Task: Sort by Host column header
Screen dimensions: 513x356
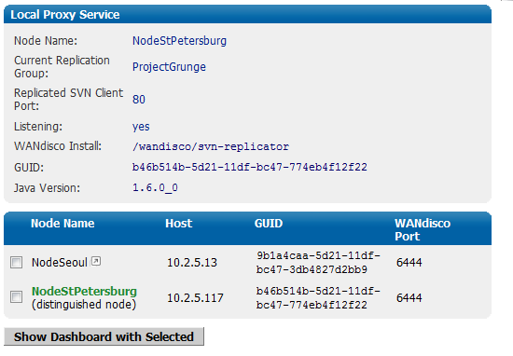Action: click(x=179, y=224)
